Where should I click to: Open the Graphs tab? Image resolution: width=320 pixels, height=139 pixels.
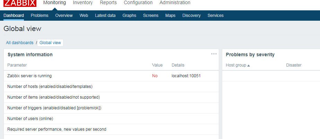click(x=129, y=16)
